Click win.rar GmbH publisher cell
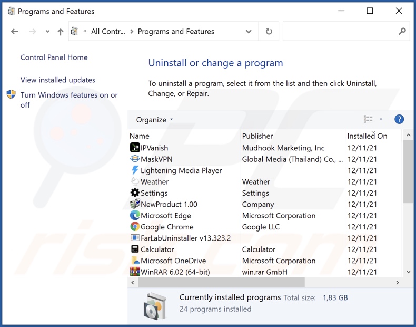This screenshot has height=327, width=416. (x=264, y=272)
